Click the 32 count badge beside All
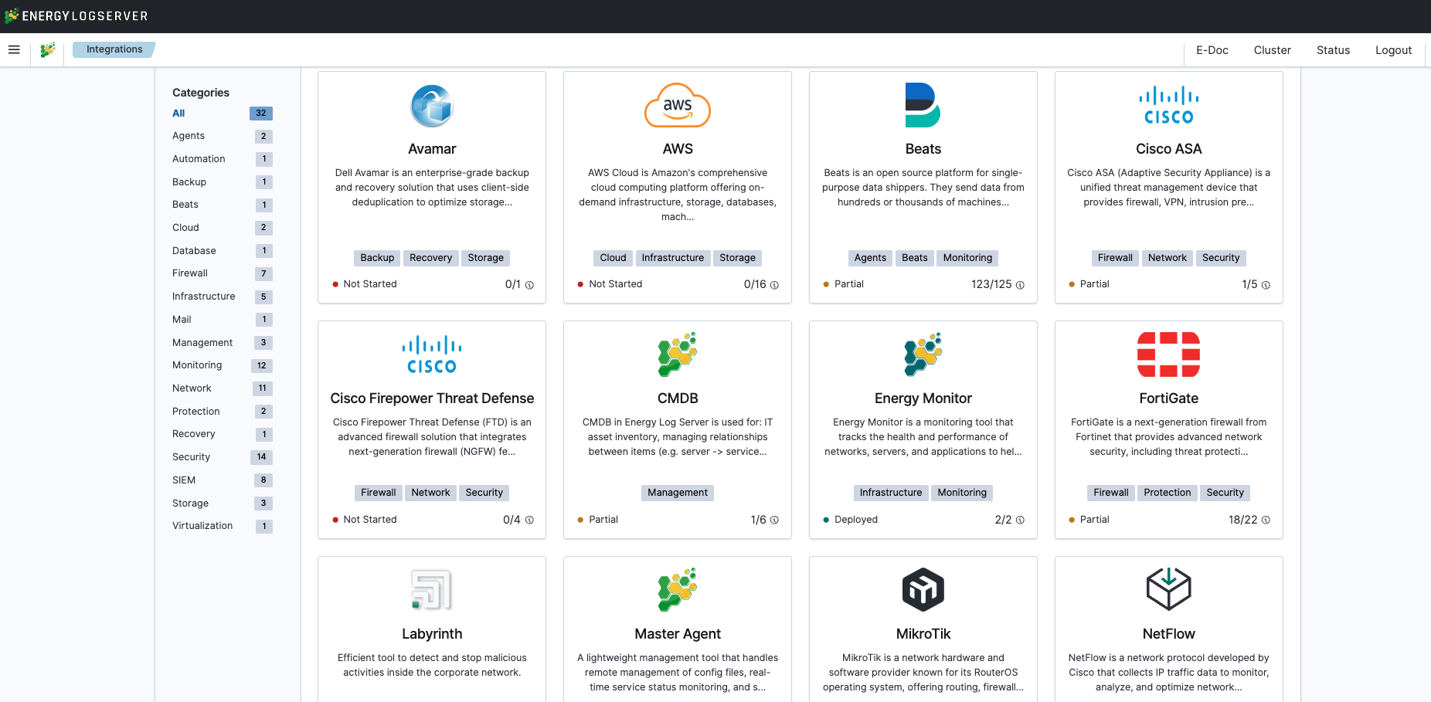This screenshot has height=702, width=1431. (261, 114)
